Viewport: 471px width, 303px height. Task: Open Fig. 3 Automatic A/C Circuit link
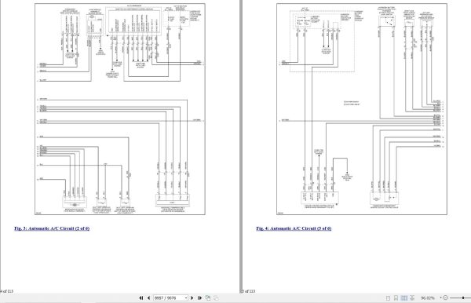pos(52,228)
